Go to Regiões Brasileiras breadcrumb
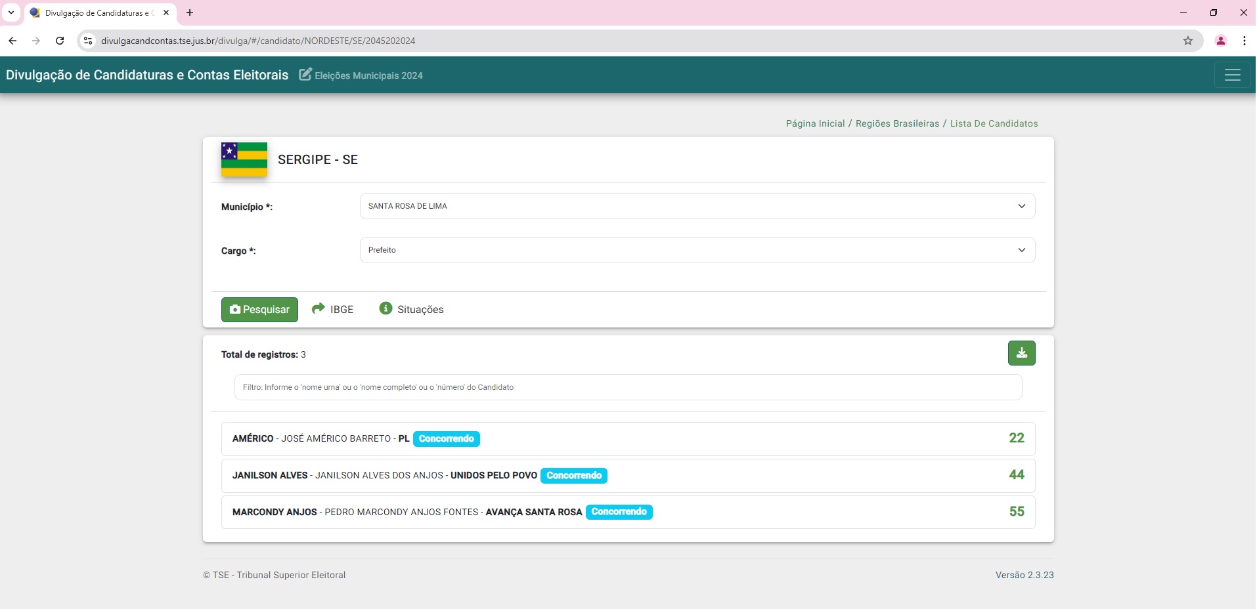This screenshot has width=1257, height=609. coord(897,123)
